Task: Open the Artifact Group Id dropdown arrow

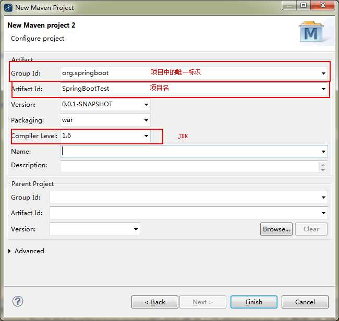Action: 323,73
